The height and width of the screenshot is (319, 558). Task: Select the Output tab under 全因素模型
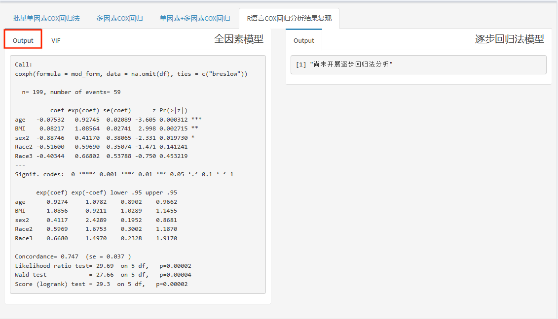pos(23,40)
